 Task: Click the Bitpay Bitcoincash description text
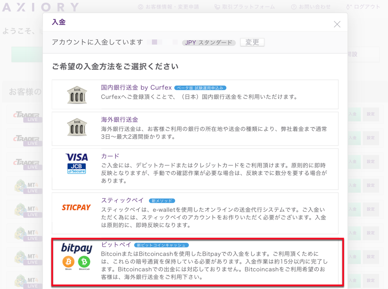point(214,265)
